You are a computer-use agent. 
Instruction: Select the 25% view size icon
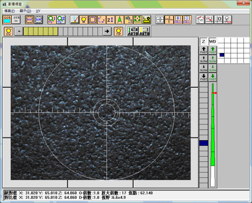(16, 20)
